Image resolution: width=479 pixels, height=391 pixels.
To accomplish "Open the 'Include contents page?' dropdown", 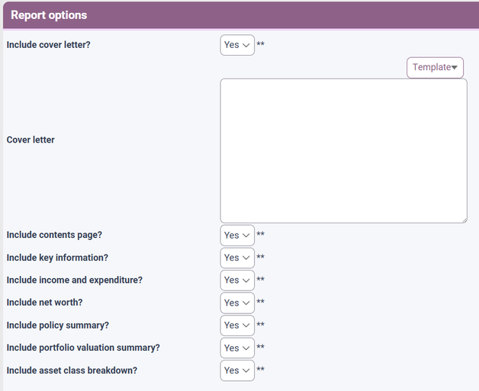I will 236,236.
